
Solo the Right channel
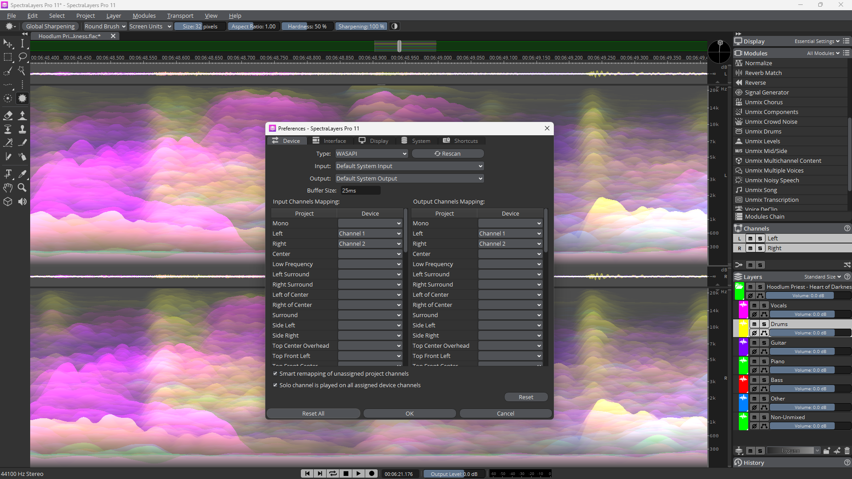(x=760, y=248)
